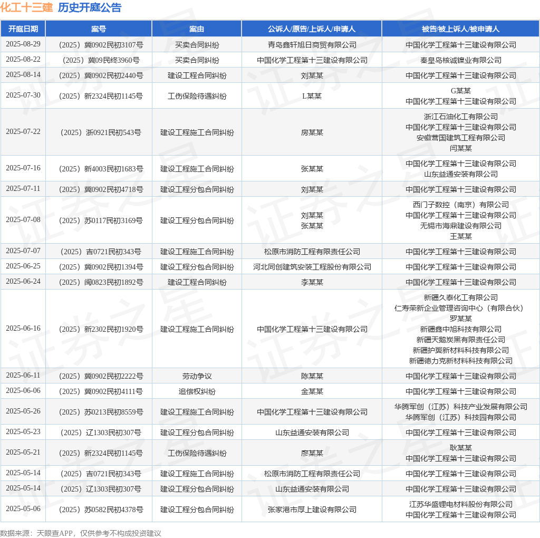
Task: Select the date 2025-07-11
Action: [x=23, y=189]
